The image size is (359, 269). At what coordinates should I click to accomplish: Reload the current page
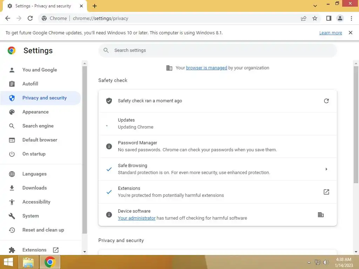tap(30, 18)
